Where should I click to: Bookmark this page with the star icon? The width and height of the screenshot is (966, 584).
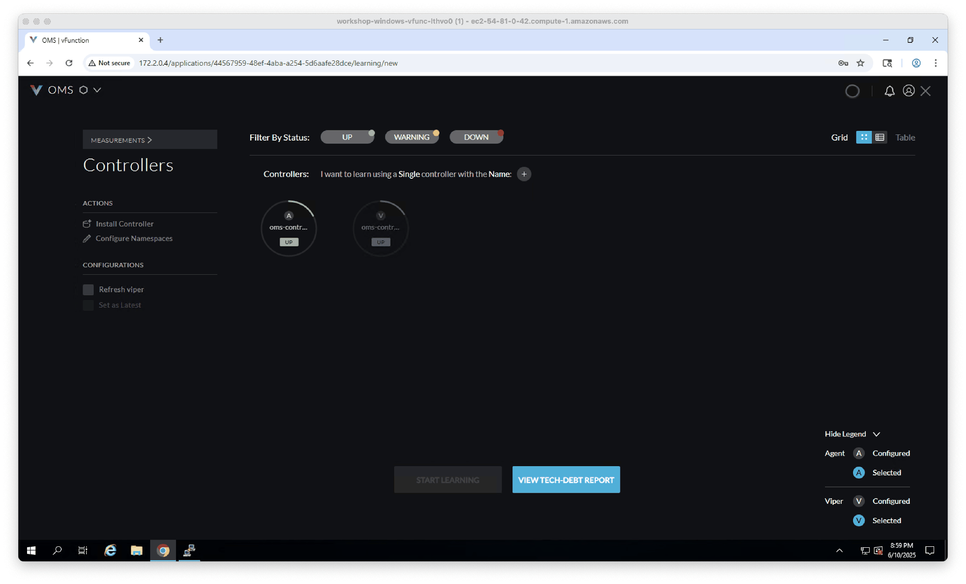861,63
